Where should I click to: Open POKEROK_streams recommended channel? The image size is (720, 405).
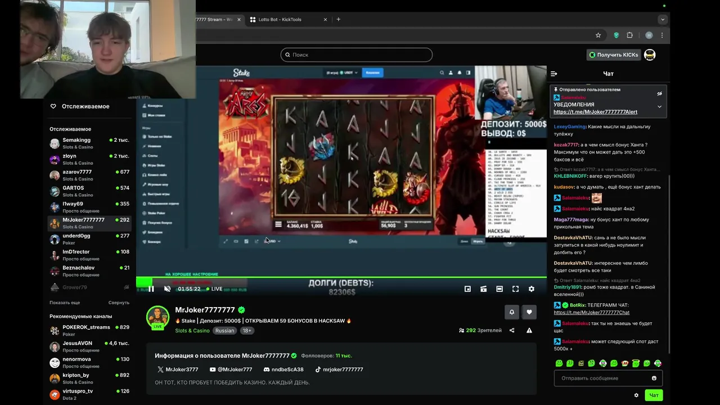click(x=89, y=330)
